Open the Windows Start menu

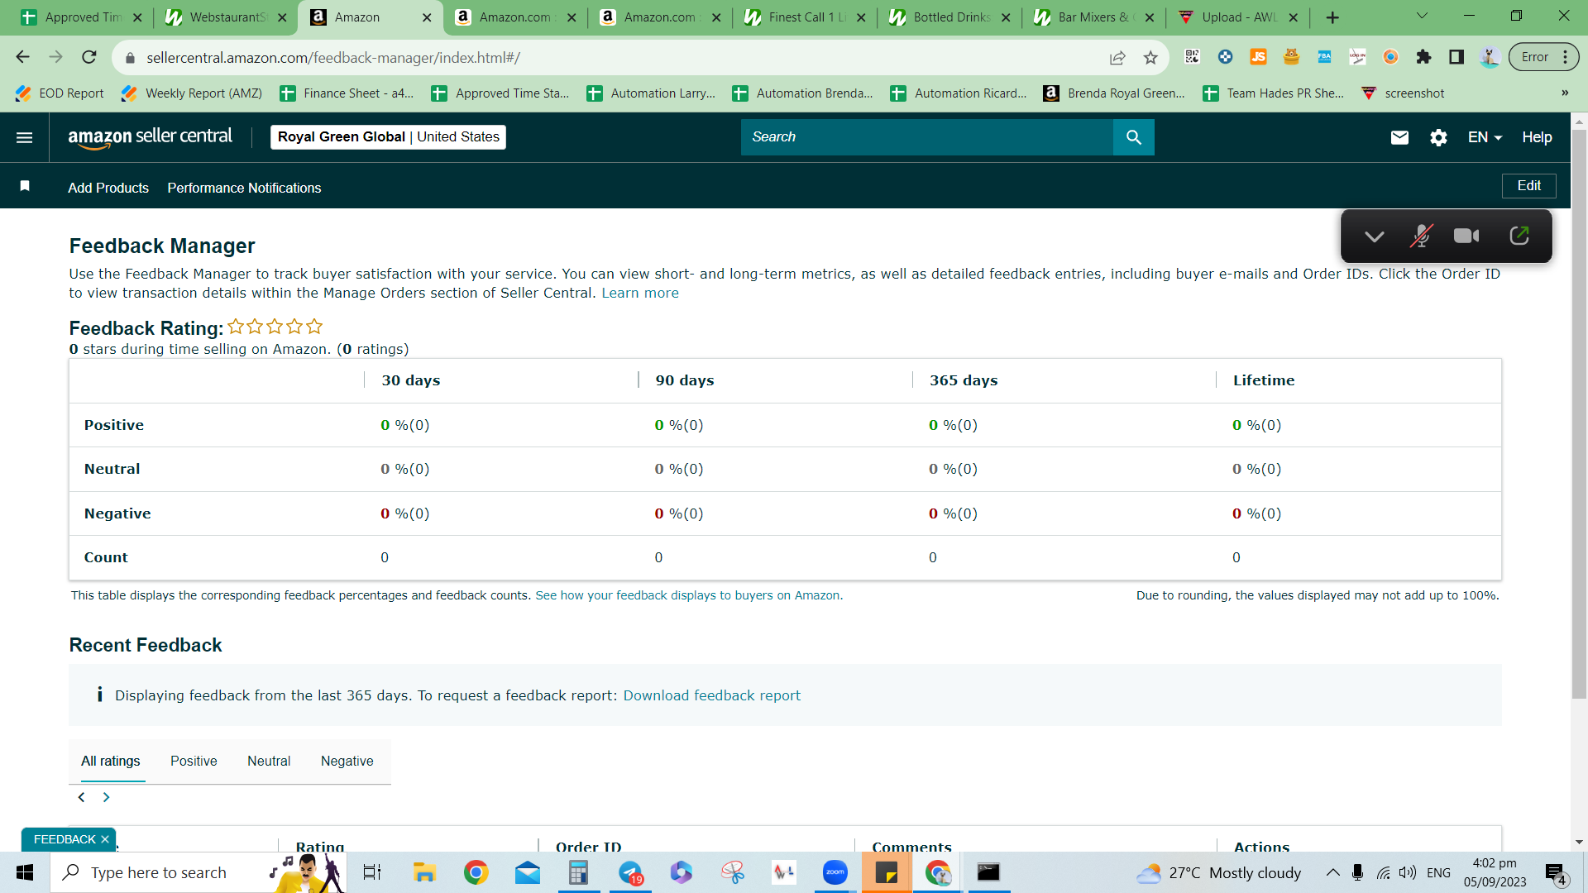tap(25, 872)
